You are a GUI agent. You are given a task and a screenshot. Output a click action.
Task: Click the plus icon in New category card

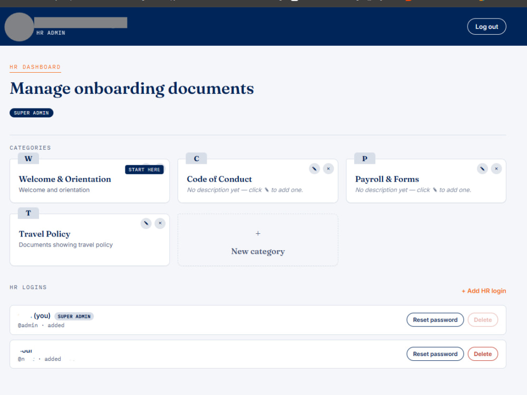(x=258, y=233)
